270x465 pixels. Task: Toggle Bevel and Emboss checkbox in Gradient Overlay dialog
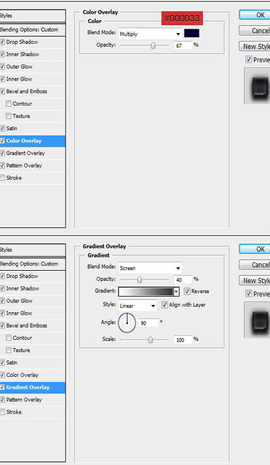(2, 325)
